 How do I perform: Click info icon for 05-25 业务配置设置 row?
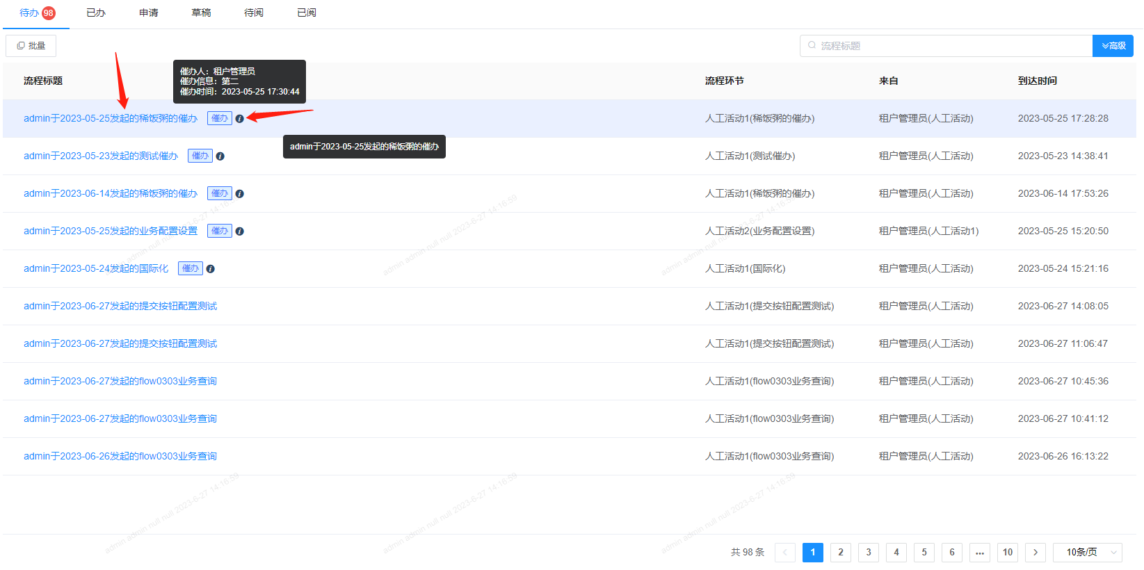point(239,231)
